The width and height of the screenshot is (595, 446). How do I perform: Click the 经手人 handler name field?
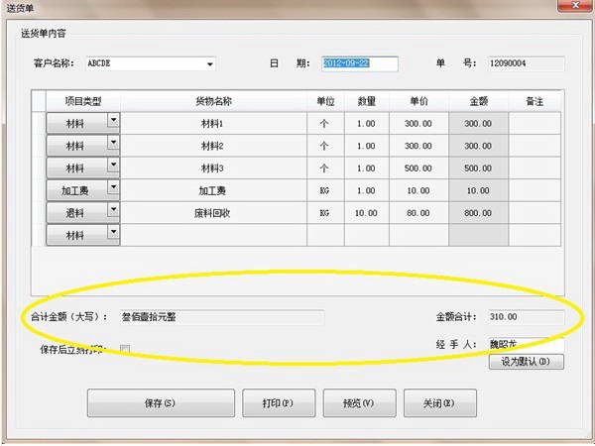[526, 345]
